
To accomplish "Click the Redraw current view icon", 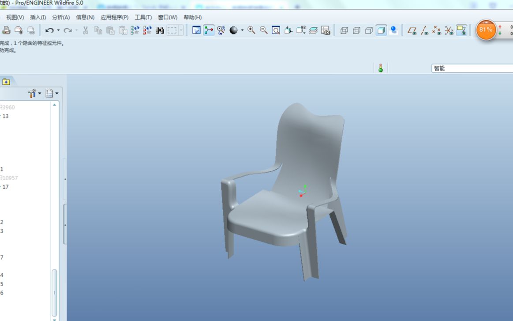I will (197, 30).
